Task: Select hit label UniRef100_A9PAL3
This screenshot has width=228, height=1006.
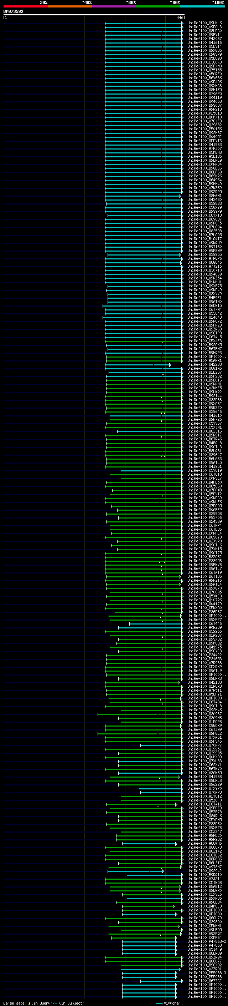Action: [x=204, y=27]
